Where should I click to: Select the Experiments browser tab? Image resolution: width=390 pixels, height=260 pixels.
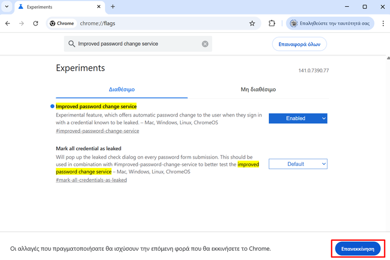click(60, 7)
